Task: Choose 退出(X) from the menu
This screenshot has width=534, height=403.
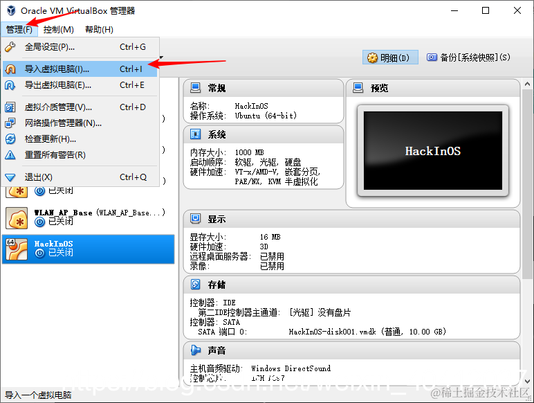Action: coord(80,177)
